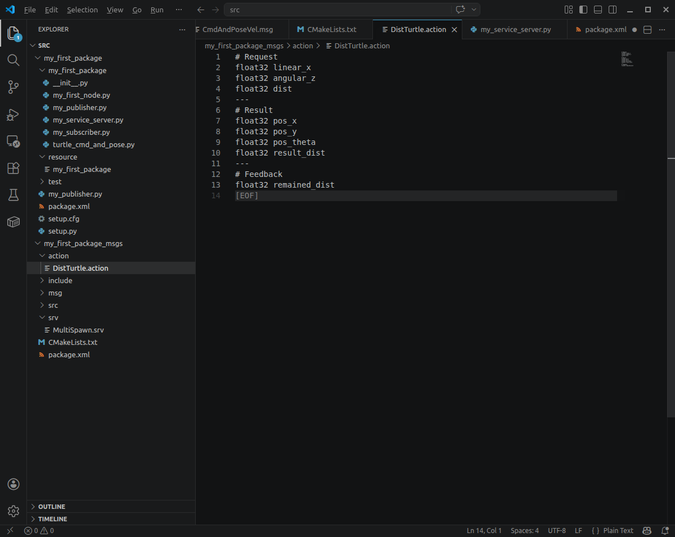
Task: Open the Copilot chat icon beside search box
Action: pyautogui.click(x=460, y=10)
